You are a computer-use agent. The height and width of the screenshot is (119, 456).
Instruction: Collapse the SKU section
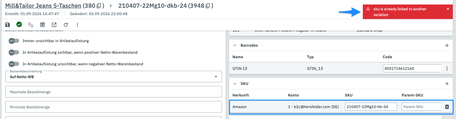click(235, 84)
